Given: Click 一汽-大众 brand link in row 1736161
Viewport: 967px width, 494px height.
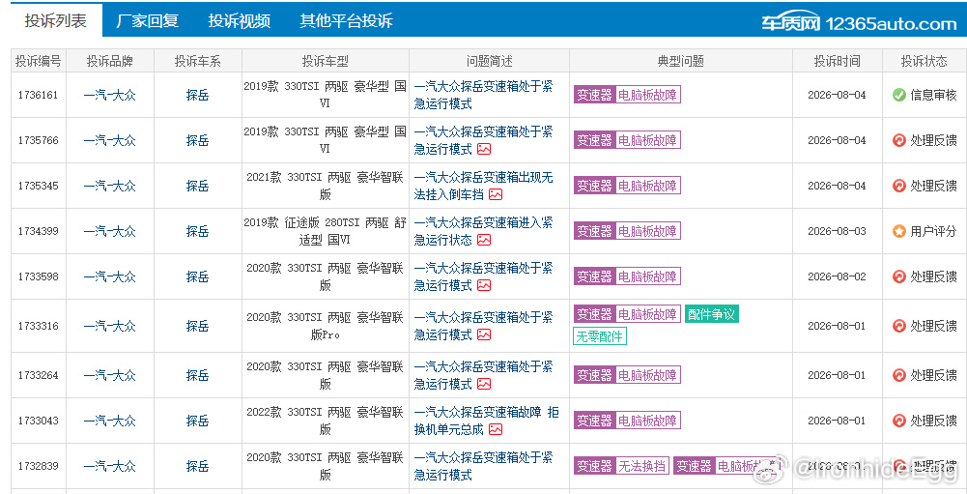Looking at the screenshot, I should pyautogui.click(x=110, y=95).
